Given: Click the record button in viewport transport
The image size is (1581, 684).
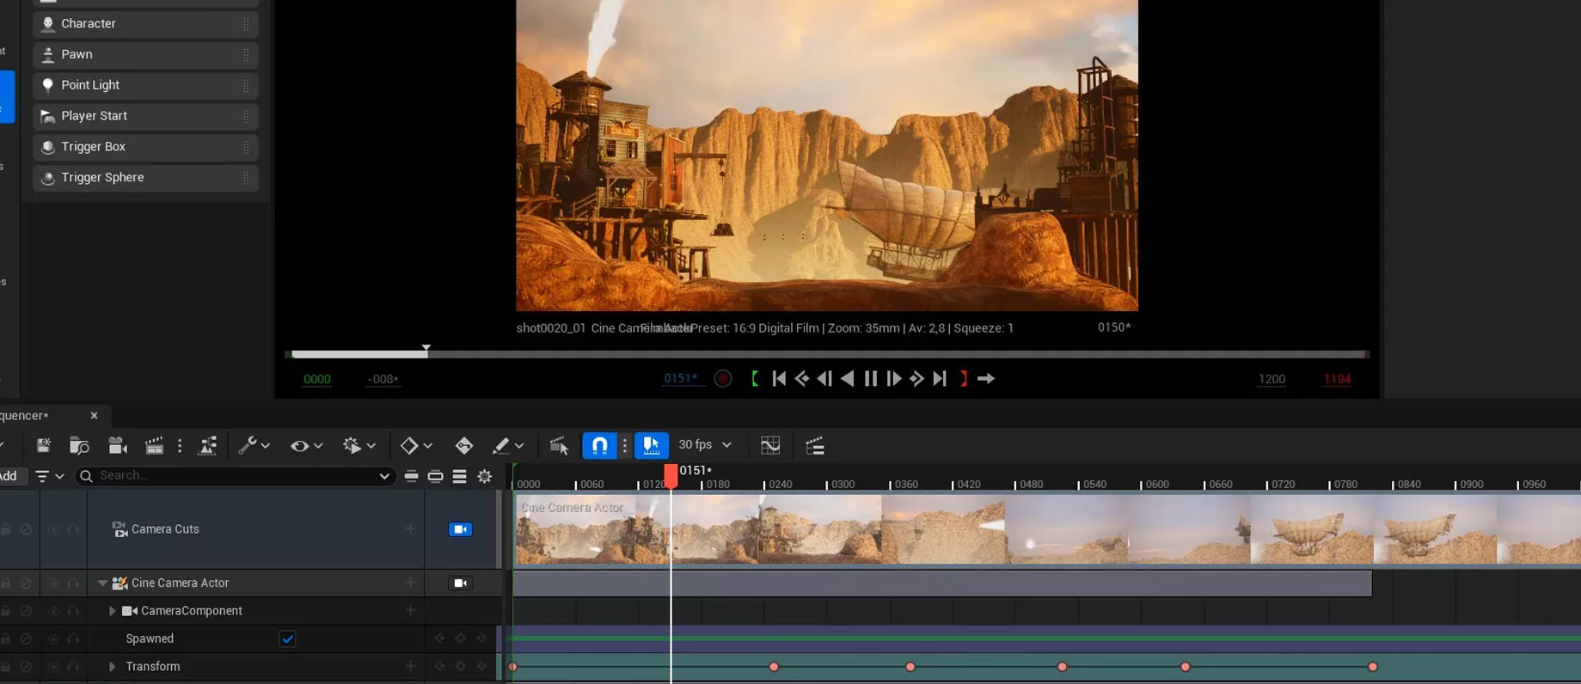Looking at the screenshot, I should pos(723,379).
